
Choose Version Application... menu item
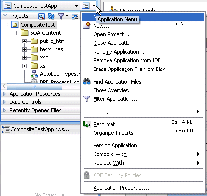tap(143, 145)
